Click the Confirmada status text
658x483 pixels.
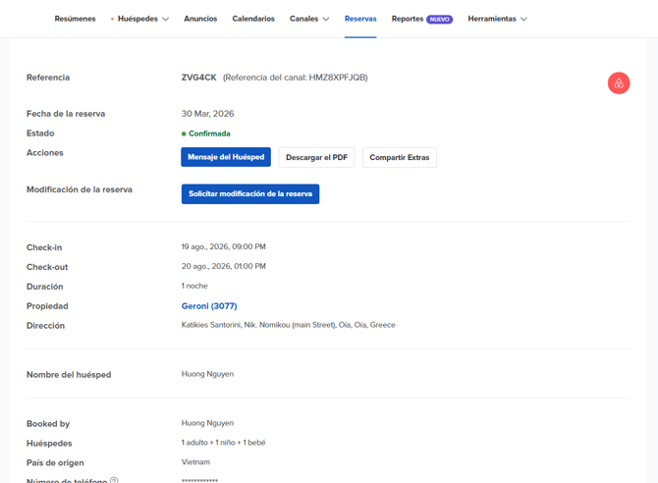209,134
